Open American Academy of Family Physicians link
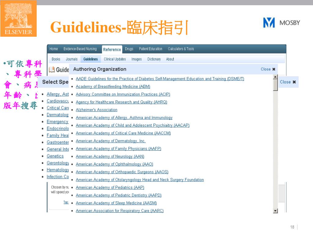 click(118, 149)
